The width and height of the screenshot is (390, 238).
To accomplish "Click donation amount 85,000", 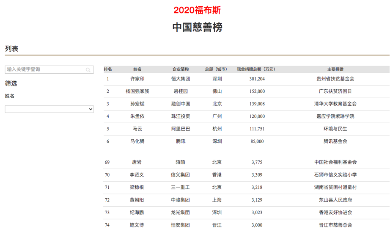I will (257, 141).
